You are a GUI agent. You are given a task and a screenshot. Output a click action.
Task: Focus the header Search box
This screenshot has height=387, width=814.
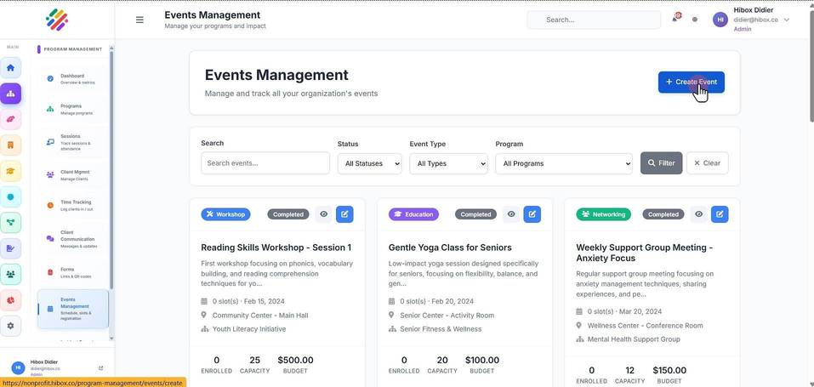click(x=594, y=20)
